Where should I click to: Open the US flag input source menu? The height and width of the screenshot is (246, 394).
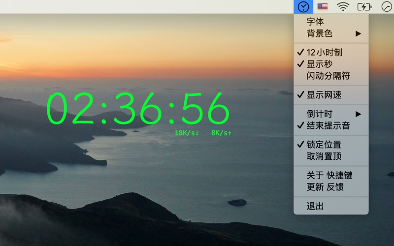click(x=323, y=7)
